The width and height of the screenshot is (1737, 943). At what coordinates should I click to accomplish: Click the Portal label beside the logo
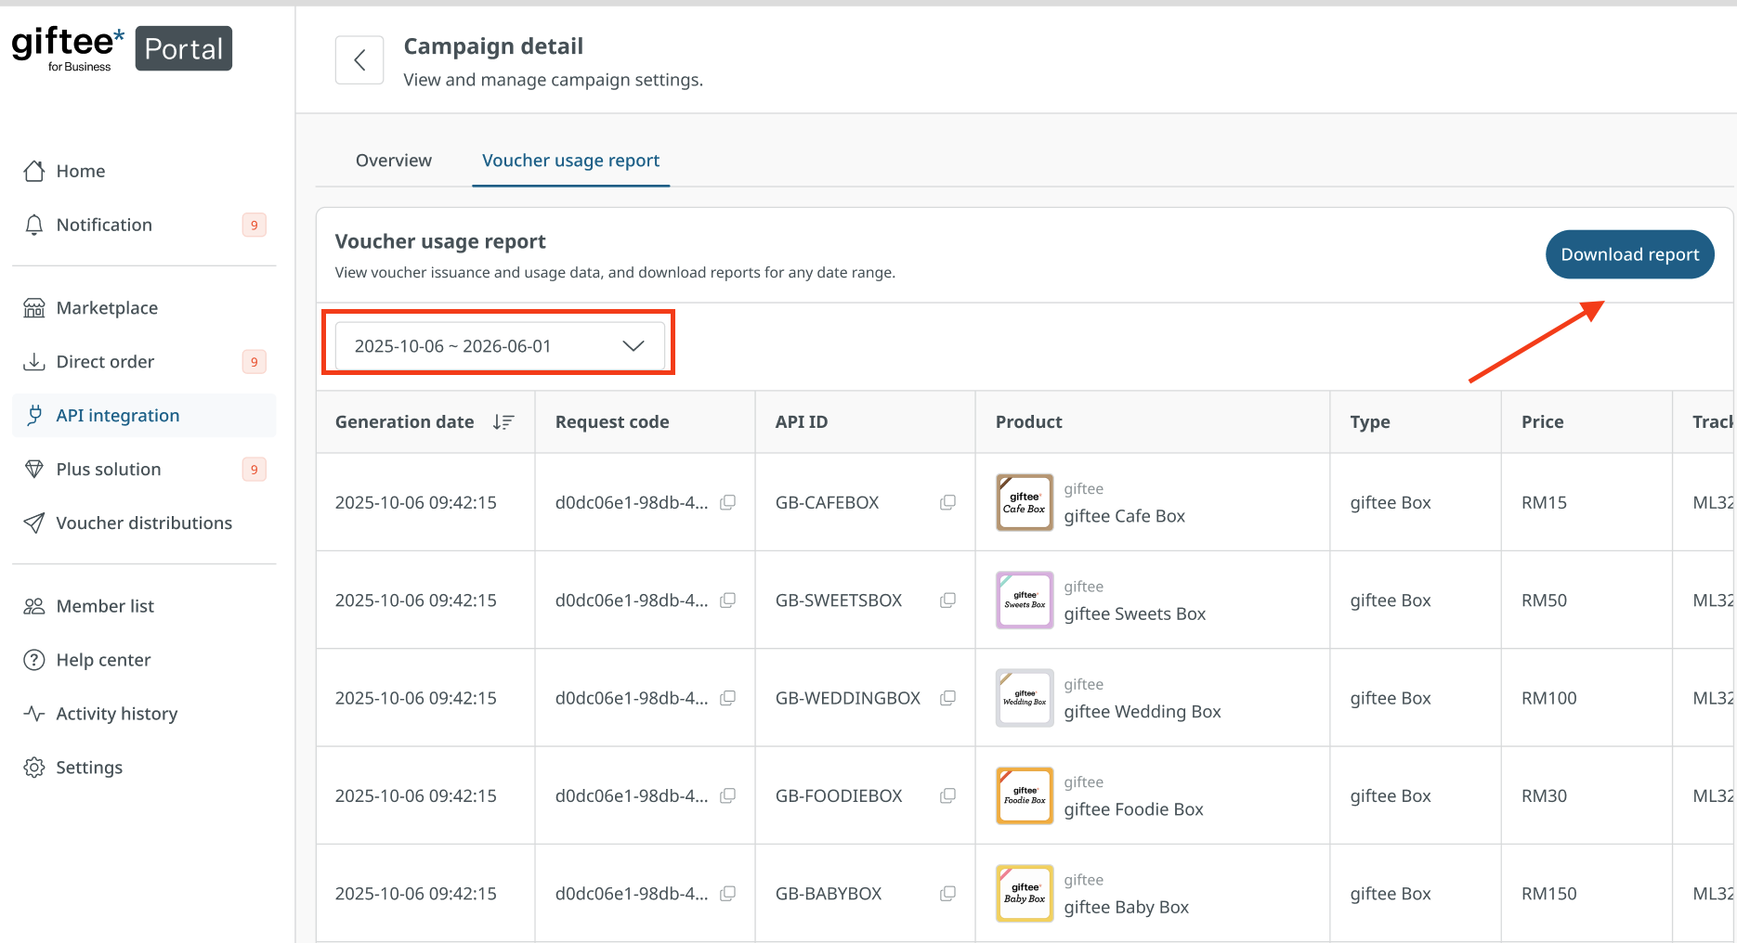[x=184, y=48]
